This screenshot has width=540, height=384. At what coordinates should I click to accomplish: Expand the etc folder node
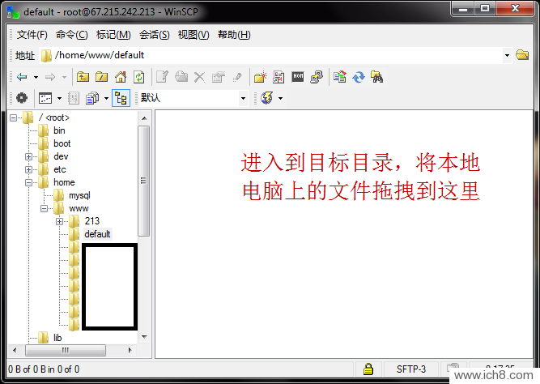(29, 169)
